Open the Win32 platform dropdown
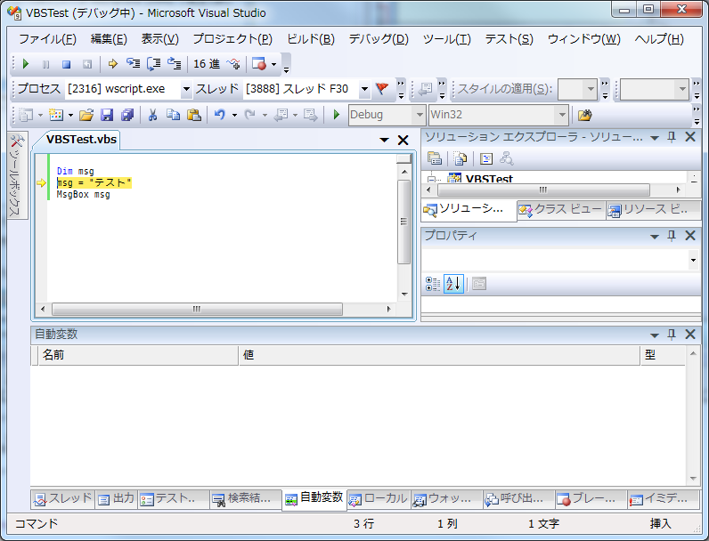 point(562,115)
